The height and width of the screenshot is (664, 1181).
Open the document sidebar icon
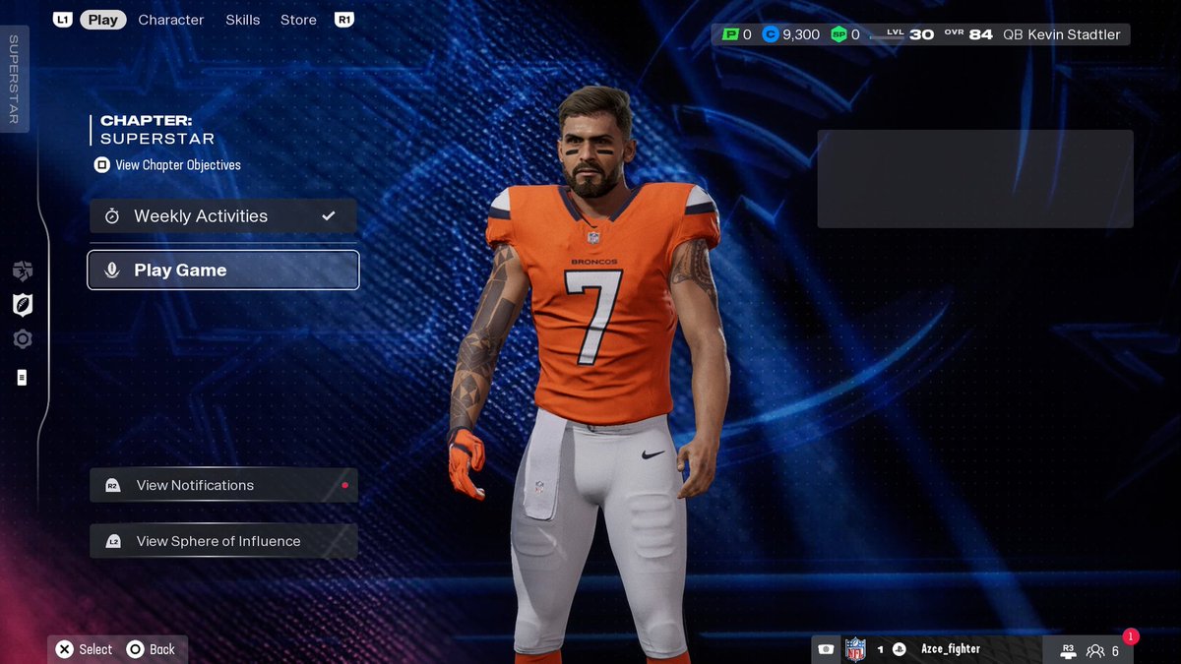click(x=22, y=378)
